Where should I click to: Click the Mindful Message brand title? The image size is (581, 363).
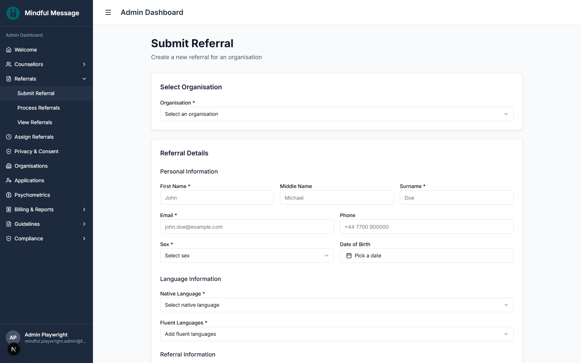[x=52, y=13]
